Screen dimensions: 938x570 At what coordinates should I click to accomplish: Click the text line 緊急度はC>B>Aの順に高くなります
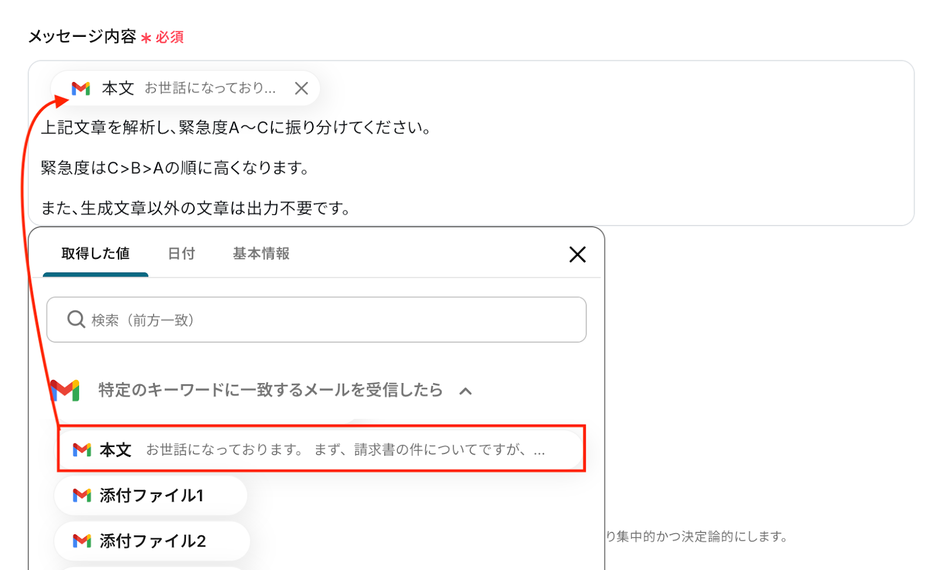pos(175,168)
